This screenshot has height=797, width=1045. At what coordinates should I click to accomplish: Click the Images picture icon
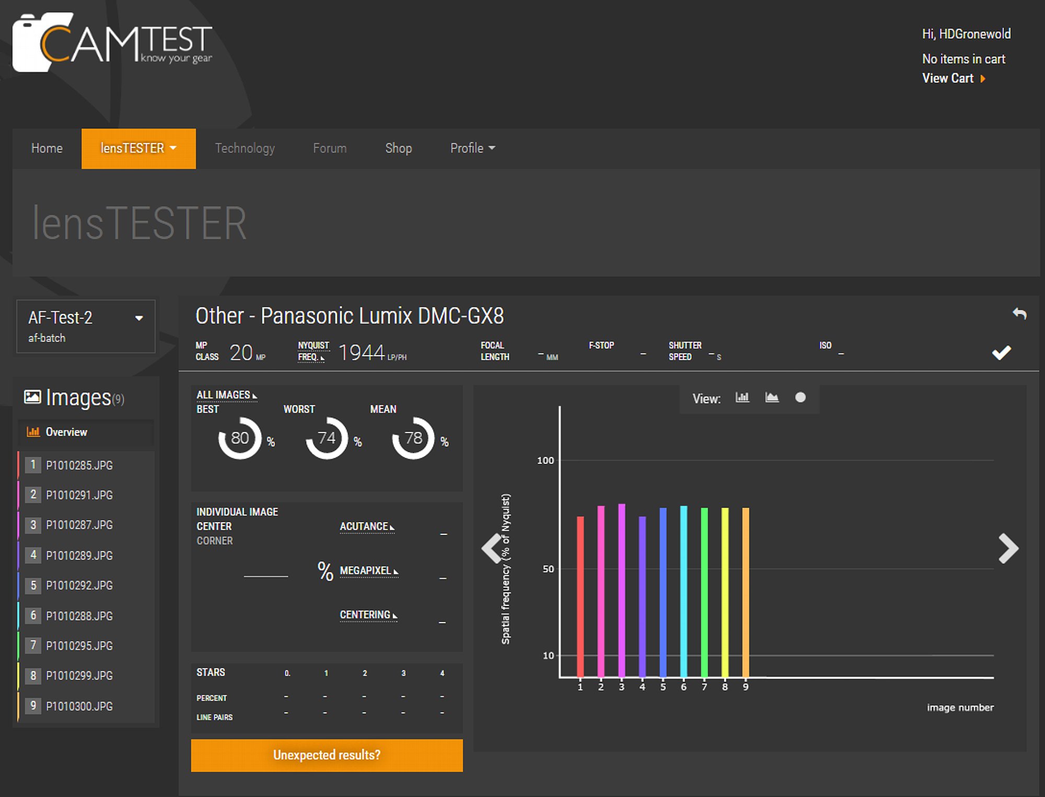[32, 397]
